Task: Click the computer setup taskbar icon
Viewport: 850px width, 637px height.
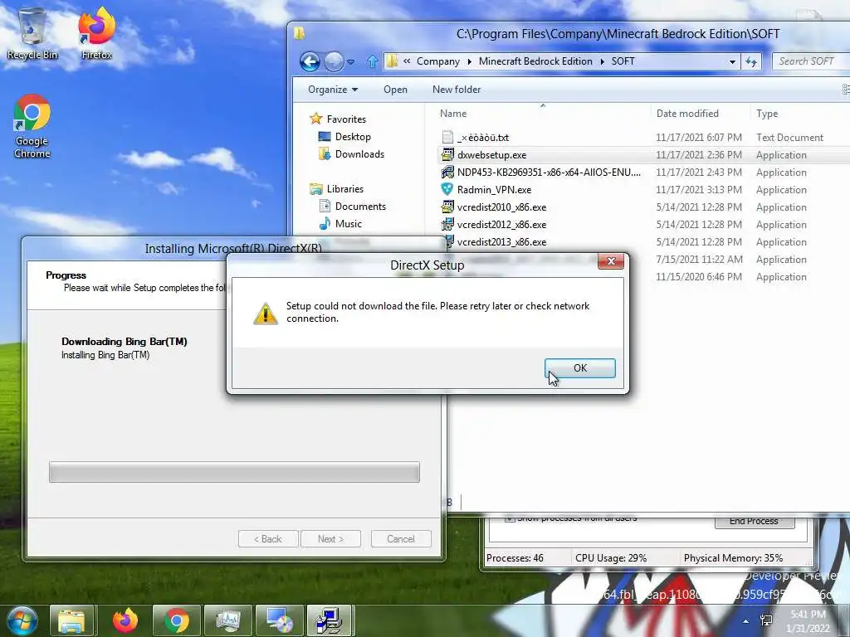Action: click(330, 620)
